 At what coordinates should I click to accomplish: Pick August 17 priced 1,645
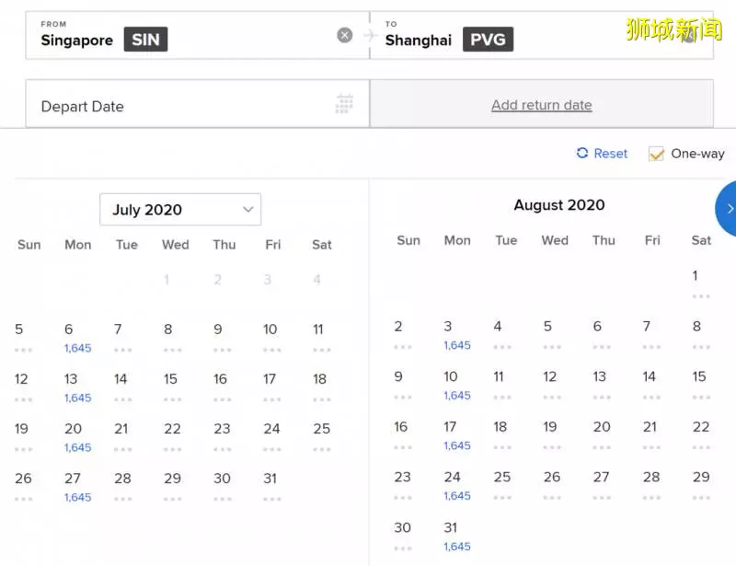pyautogui.click(x=456, y=435)
